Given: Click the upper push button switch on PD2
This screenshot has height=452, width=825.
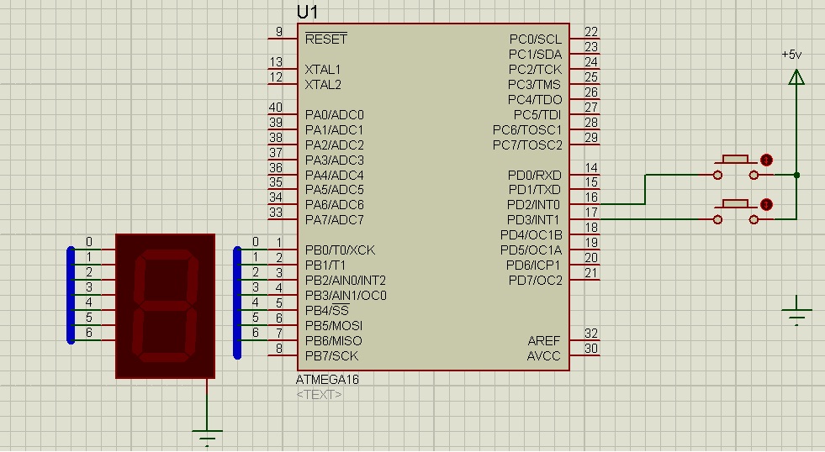Looking at the screenshot, I should 736,168.
